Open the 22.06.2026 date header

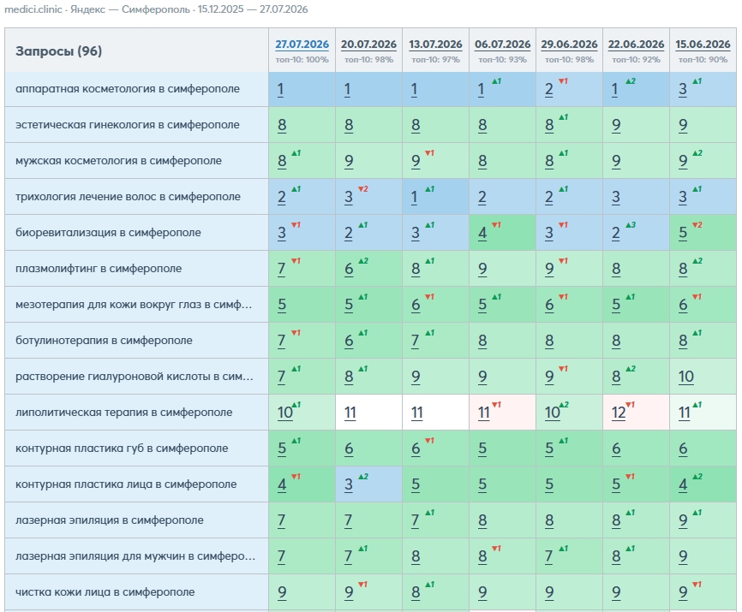click(636, 45)
